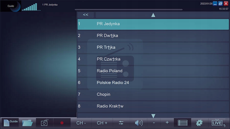Click the signal strength bars indicator
Image resolution: width=230 pixels, height=129 pixels.
click(31, 7)
